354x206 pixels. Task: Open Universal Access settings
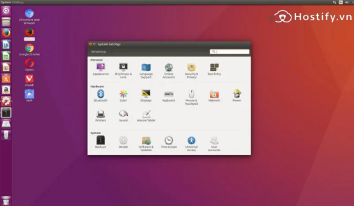pyautogui.click(x=192, y=144)
